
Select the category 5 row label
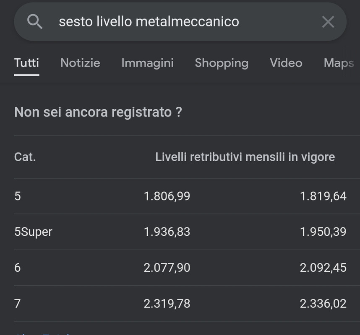18,196
